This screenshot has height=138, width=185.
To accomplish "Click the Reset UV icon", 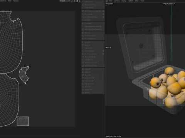I will point(83,75).
